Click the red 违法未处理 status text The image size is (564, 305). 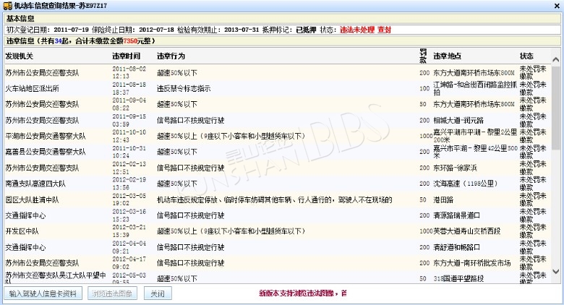click(x=358, y=30)
